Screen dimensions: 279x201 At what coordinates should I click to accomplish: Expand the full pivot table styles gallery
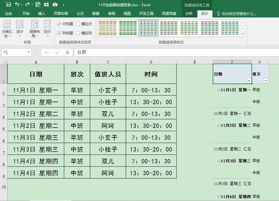coord(243,34)
